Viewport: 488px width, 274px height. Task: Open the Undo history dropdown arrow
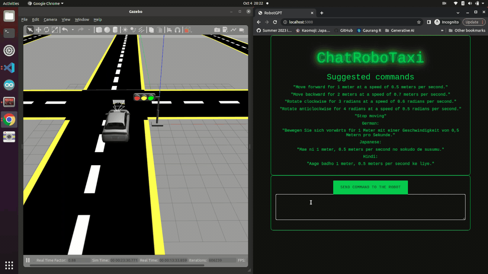pos(72,30)
